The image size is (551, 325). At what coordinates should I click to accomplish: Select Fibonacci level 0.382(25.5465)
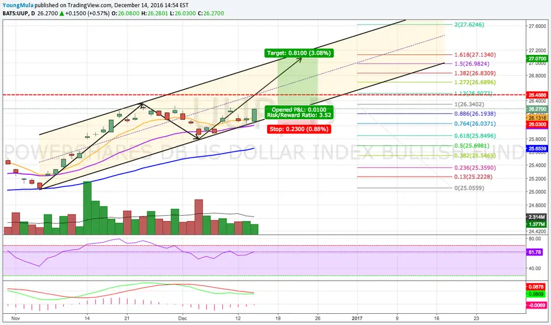475,155
